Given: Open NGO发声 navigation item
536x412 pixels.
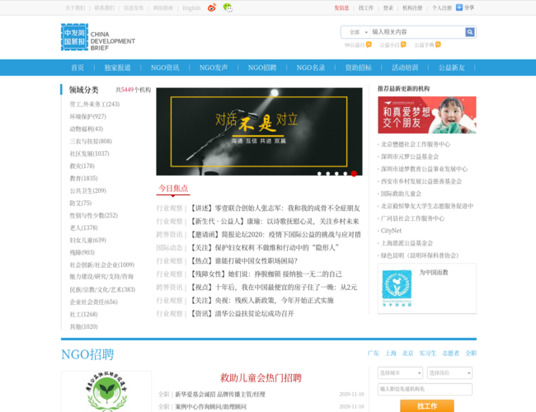Looking at the screenshot, I should [x=214, y=68].
